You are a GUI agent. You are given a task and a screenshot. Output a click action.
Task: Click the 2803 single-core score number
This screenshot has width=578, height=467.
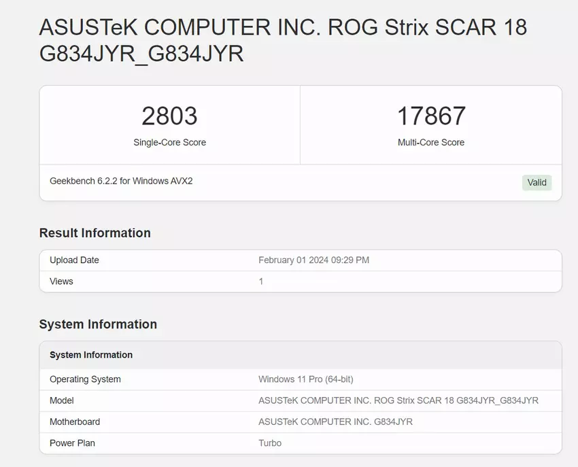click(x=169, y=116)
